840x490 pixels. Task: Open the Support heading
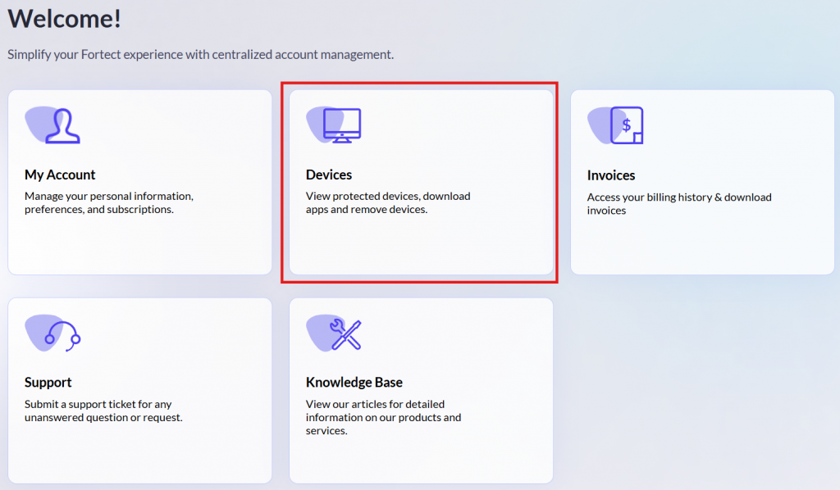click(x=48, y=383)
